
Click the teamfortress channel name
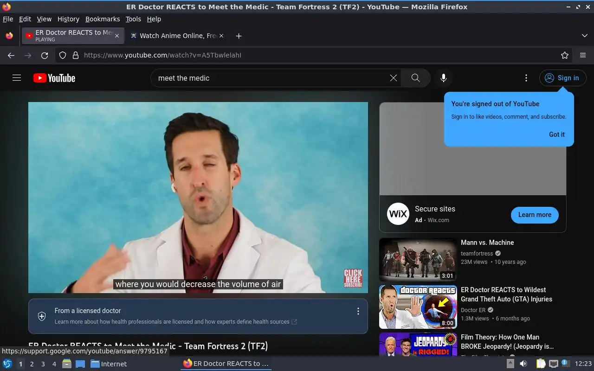point(477,254)
